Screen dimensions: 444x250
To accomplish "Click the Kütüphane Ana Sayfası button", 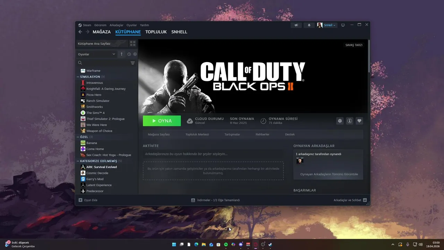I will (x=102, y=43).
